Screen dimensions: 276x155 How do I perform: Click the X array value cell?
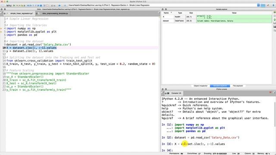click(234, 17)
